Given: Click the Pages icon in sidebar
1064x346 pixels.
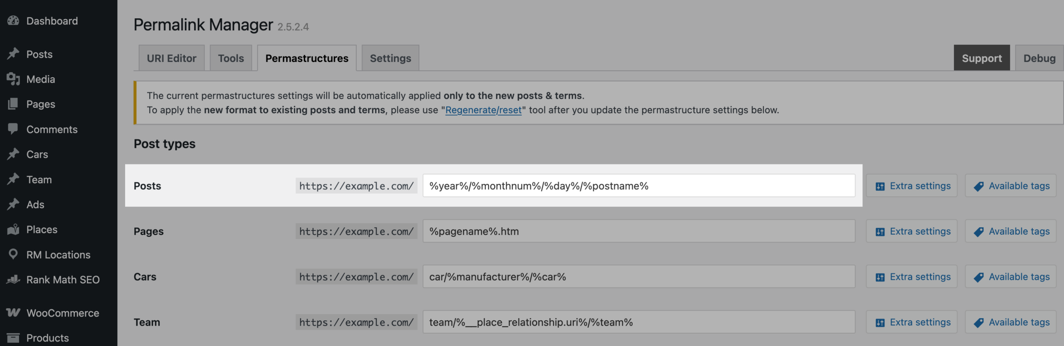Looking at the screenshot, I should pyautogui.click(x=13, y=104).
